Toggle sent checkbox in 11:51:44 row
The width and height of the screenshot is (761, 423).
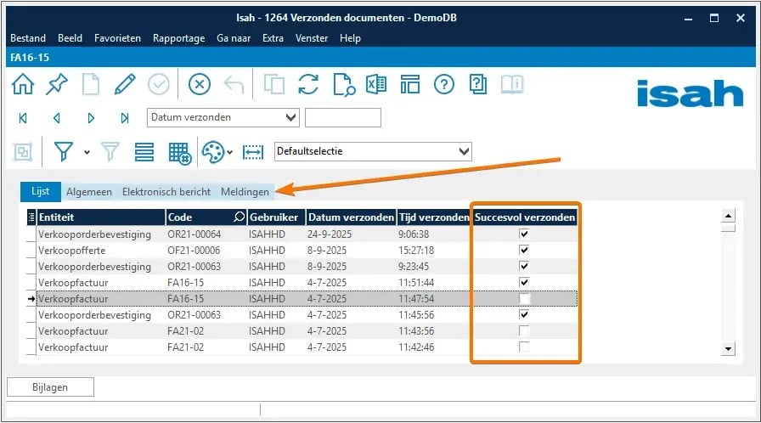[x=524, y=282]
